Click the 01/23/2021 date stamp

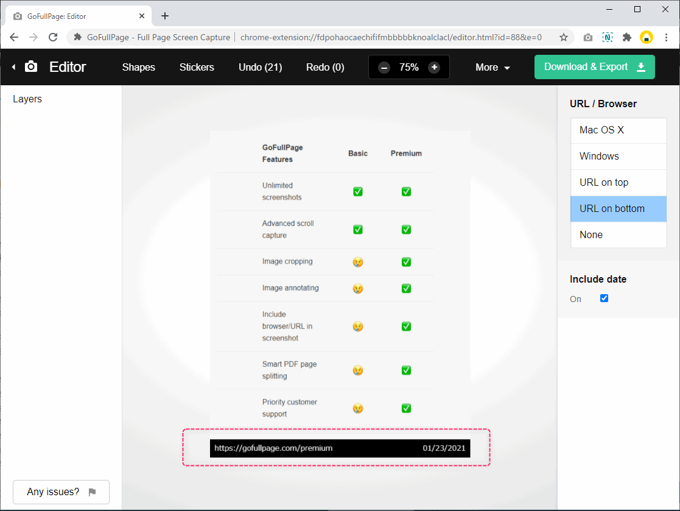(x=444, y=448)
